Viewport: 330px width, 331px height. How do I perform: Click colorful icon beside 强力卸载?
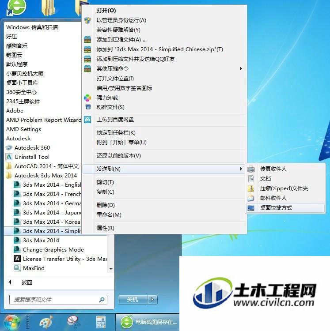tap(87, 98)
